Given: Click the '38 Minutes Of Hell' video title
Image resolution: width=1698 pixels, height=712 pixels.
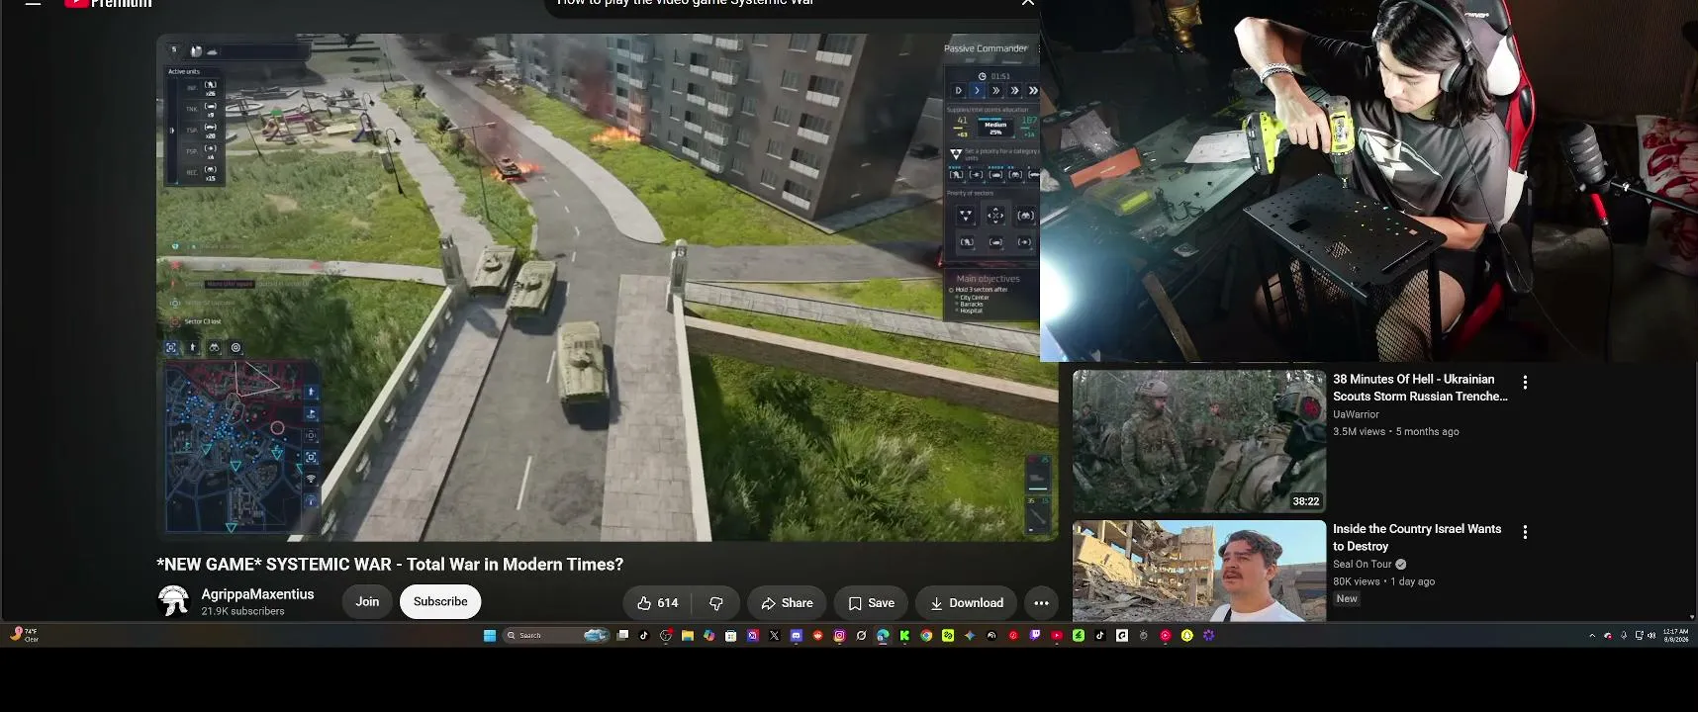Looking at the screenshot, I should coord(1420,388).
